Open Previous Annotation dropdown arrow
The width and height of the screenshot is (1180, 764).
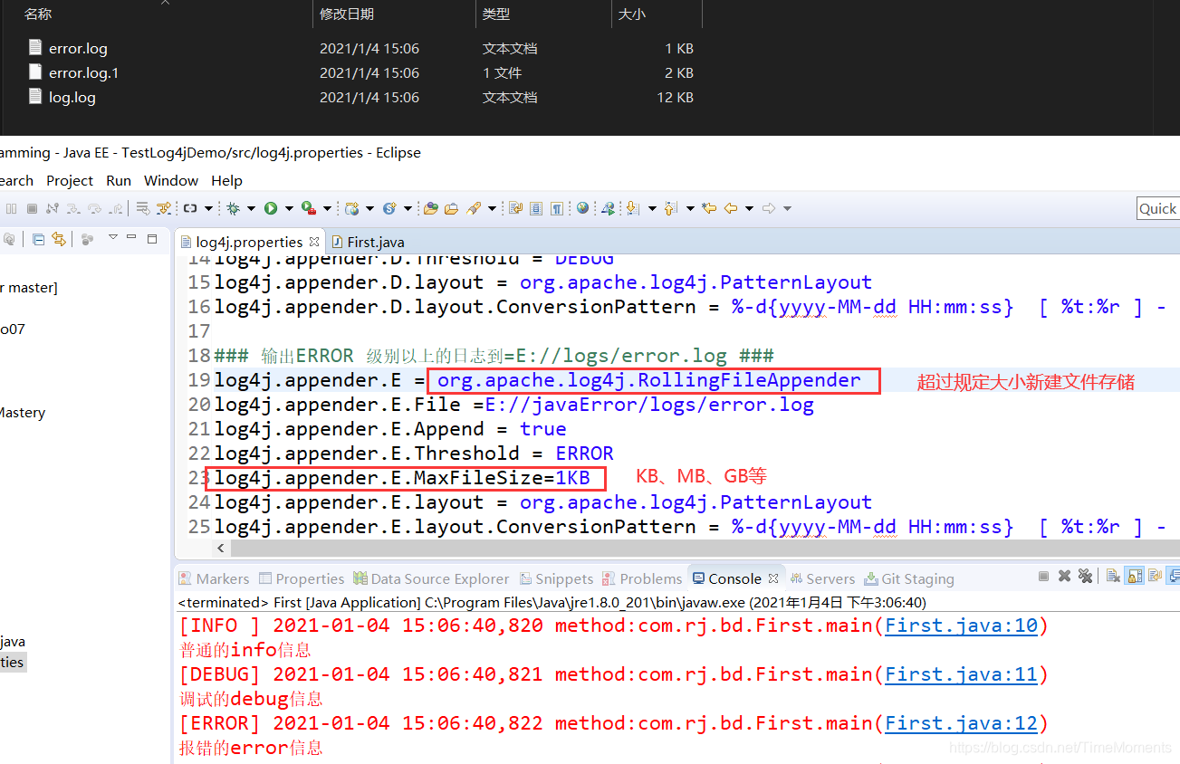coord(690,208)
